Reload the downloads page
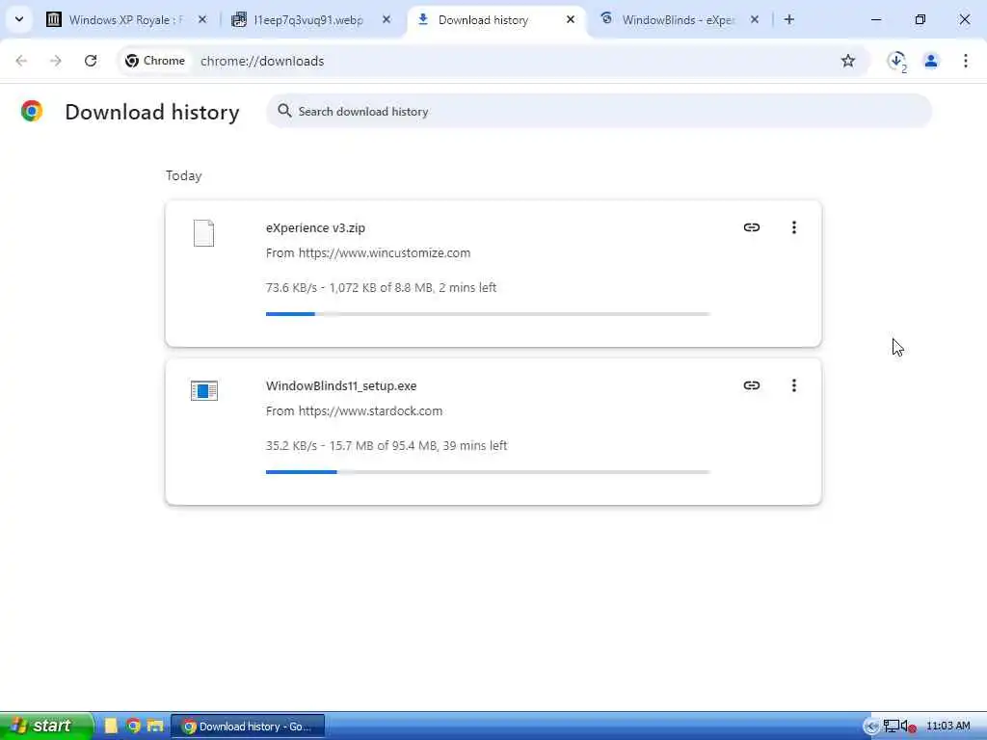 click(x=91, y=61)
